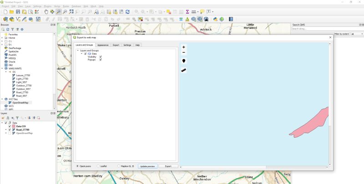Select Leisure_27700 in the Browser tree
Viewport: 364px width, 184px height.
tap(23, 75)
